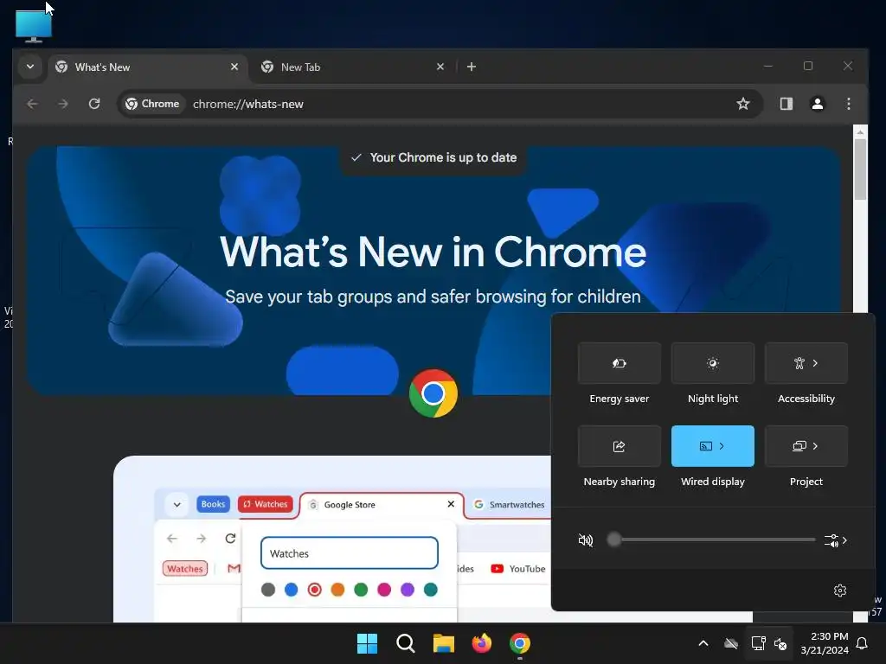Open the notifications bell icon

pyautogui.click(x=863, y=643)
